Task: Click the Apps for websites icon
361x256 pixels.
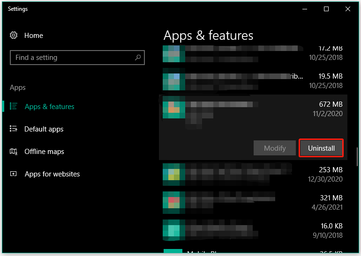Action: [x=13, y=174]
